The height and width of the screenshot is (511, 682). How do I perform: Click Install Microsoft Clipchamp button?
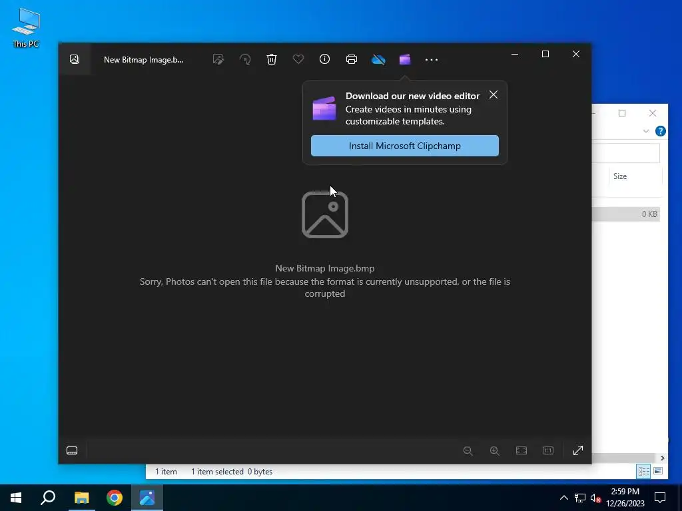point(404,146)
